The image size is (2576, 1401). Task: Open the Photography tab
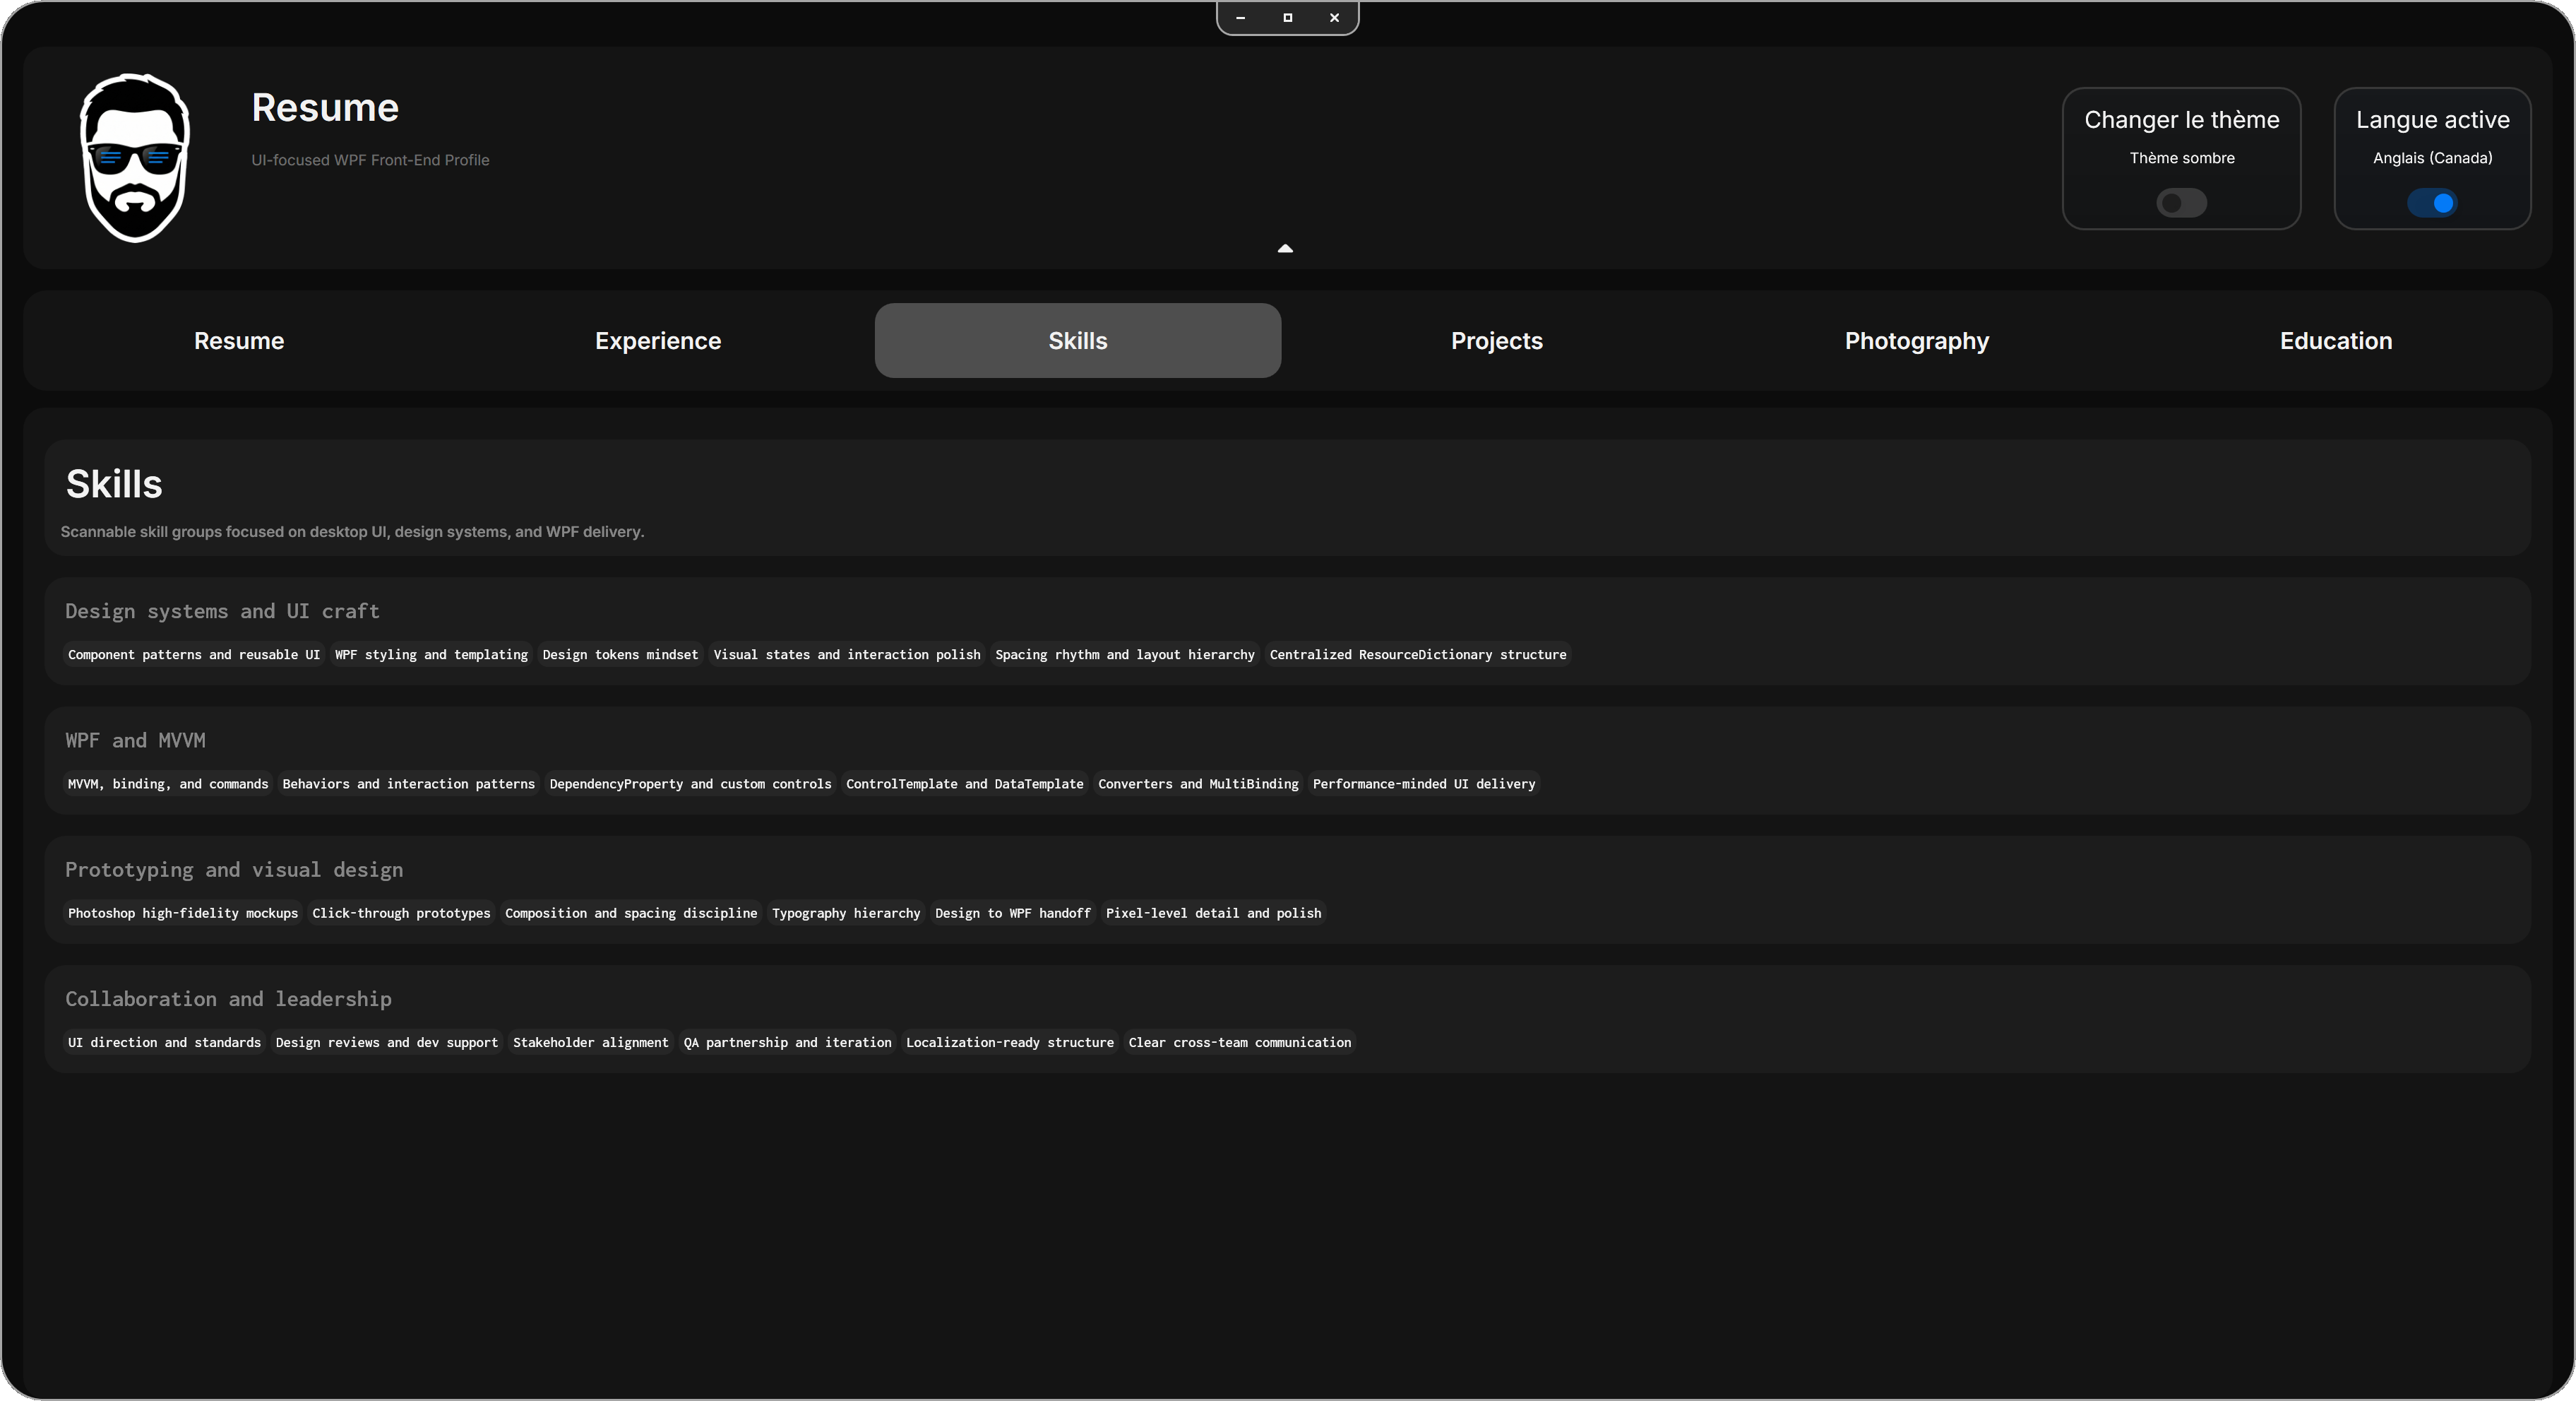pos(1916,341)
